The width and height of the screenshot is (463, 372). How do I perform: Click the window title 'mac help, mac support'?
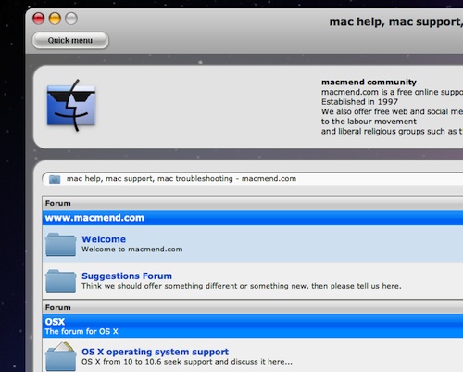(x=396, y=22)
